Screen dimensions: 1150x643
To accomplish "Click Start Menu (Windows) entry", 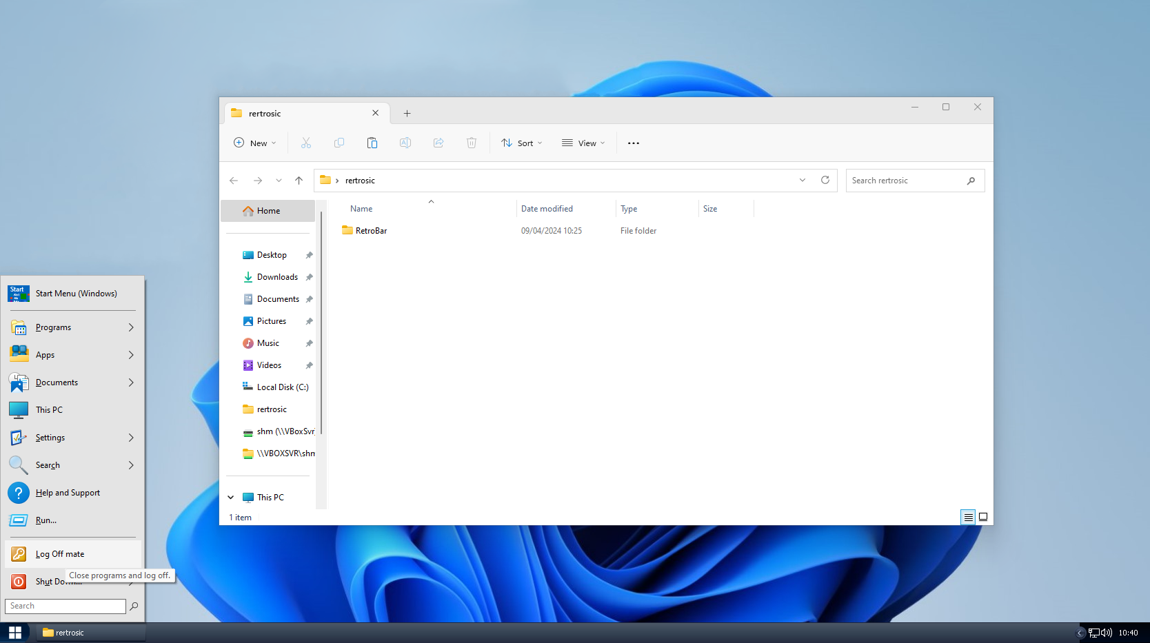I will point(73,294).
